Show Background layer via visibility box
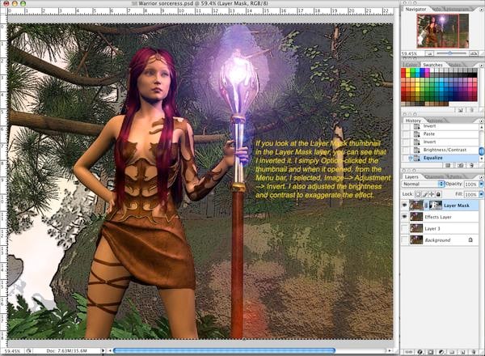 point(405,240)
